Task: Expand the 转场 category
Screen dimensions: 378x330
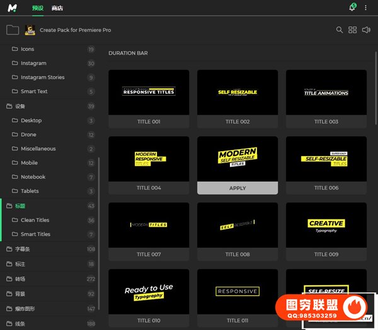Action: point(20,278)
